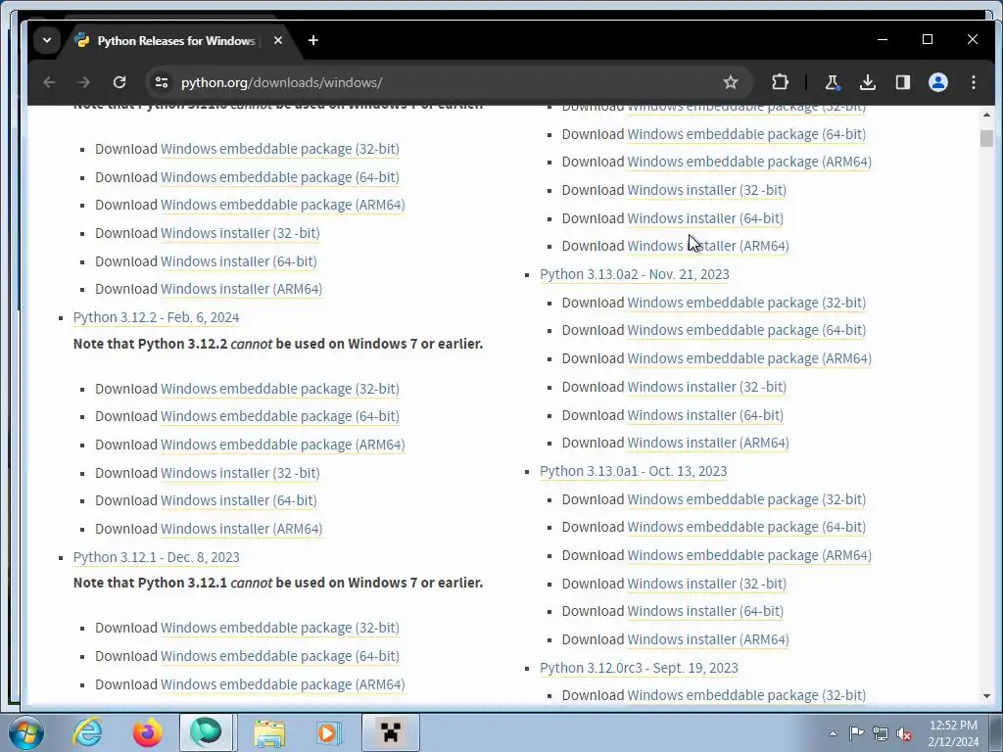Click the vertical scrollbar thumb

986,138
